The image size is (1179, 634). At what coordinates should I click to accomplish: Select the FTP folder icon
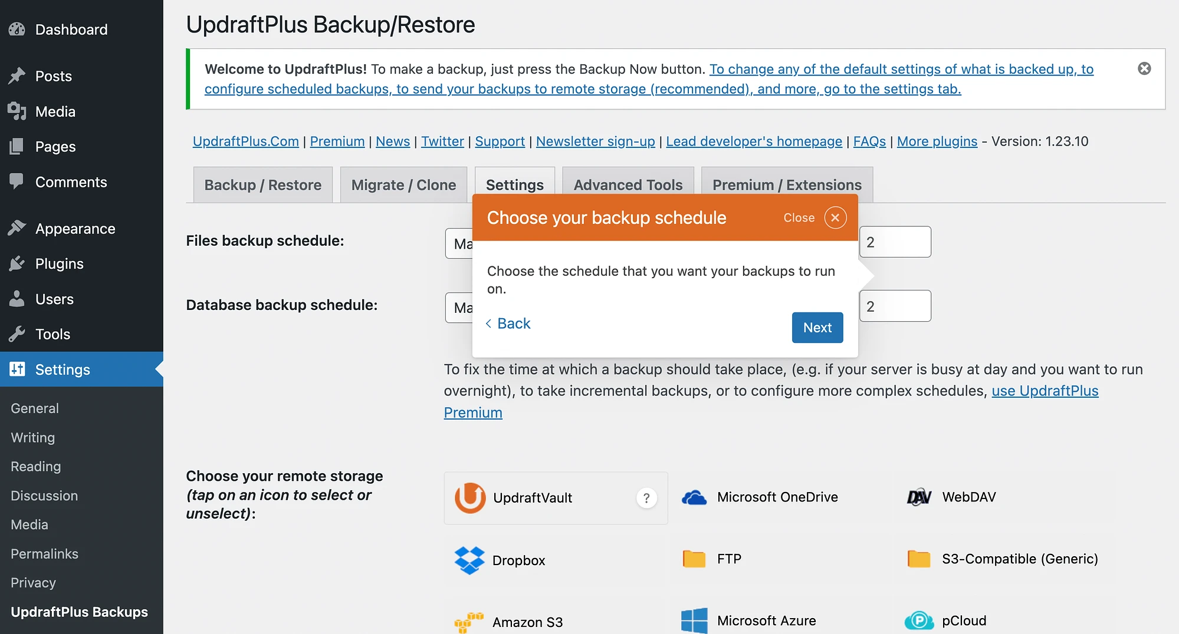coord(694,559)
